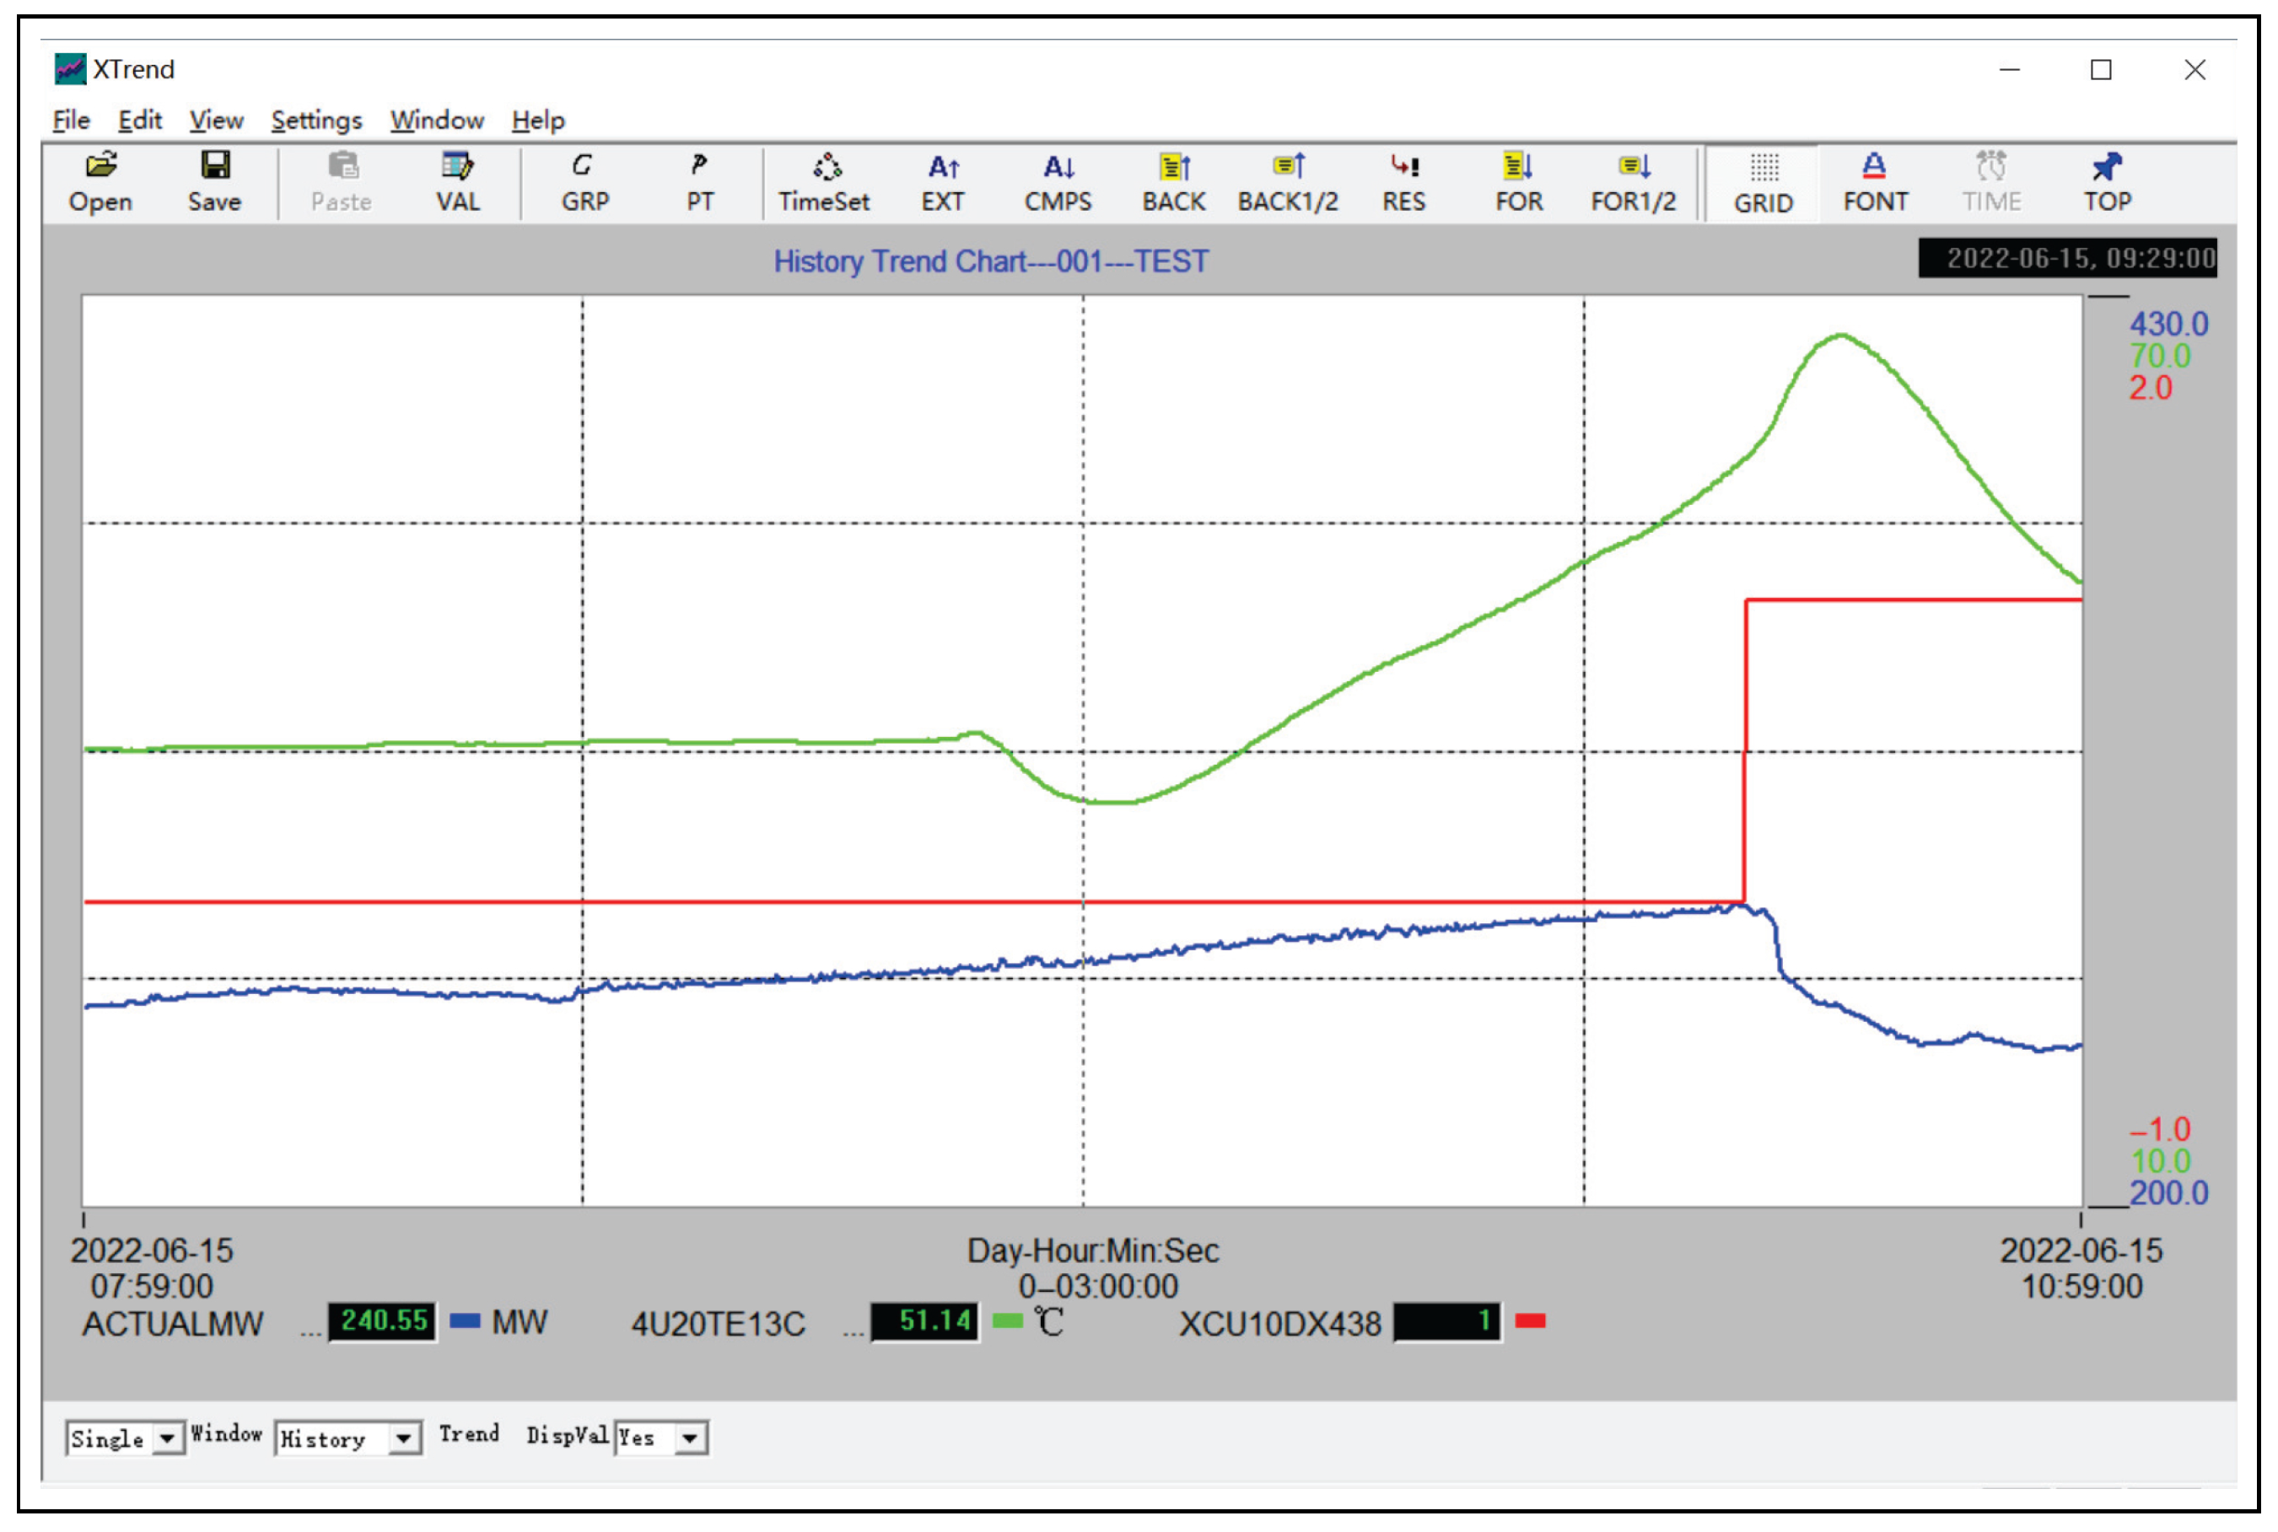Open the Settings menu
The height and width of the screenshot is (1532, 2278).
click(x=316, y=121)
